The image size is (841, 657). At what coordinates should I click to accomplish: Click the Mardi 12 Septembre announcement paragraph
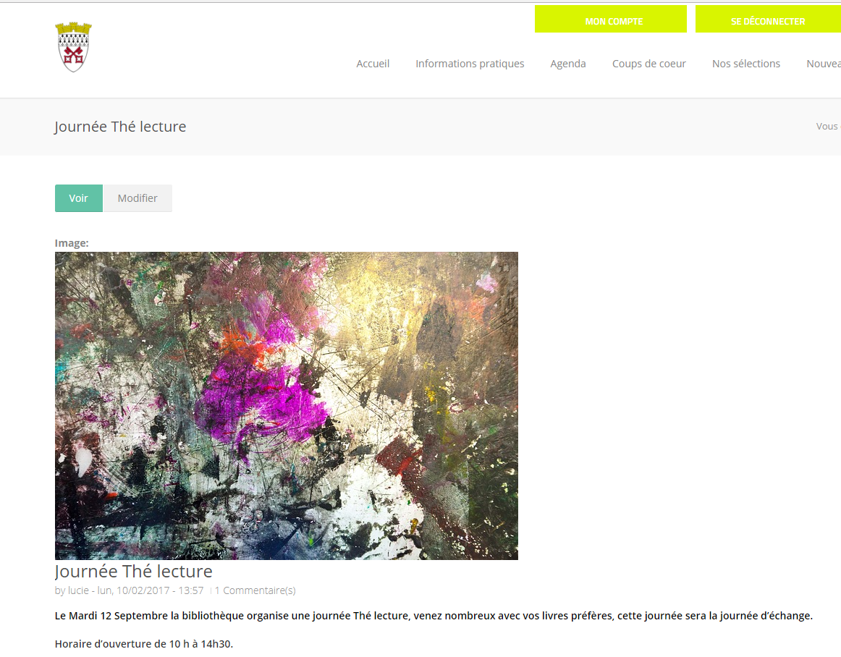click(434, 616)
